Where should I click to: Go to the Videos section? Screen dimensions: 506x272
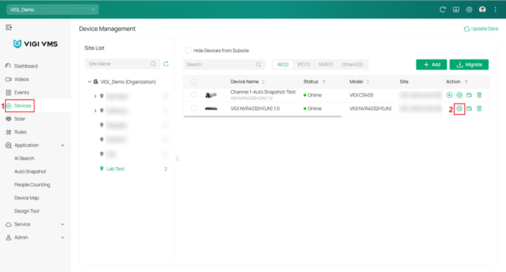[22, 79]
